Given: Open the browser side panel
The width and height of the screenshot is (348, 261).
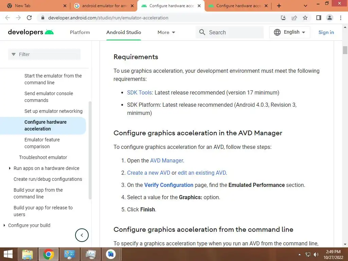Looking at the screenshot, I should [319, 18].
